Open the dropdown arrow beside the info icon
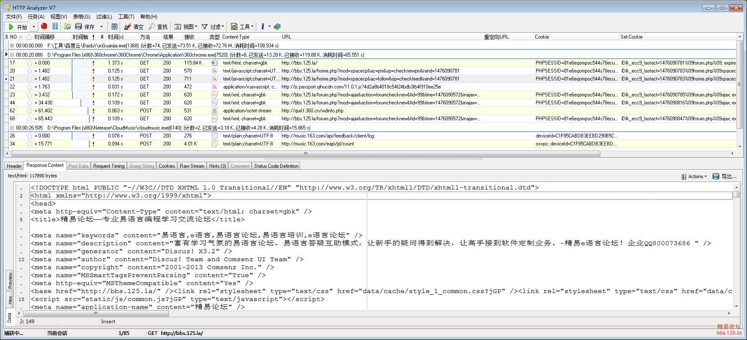The width and height of the screenshot is (747, 340). pyautogui.click(x=269, y=26)
